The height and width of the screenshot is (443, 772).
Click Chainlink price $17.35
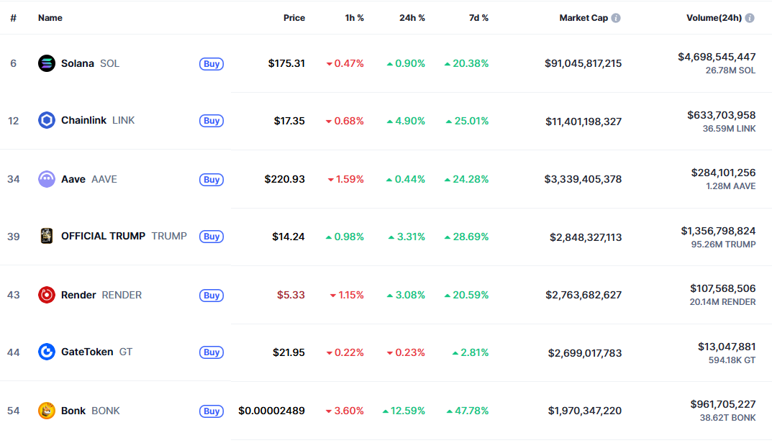click(289, 121)
